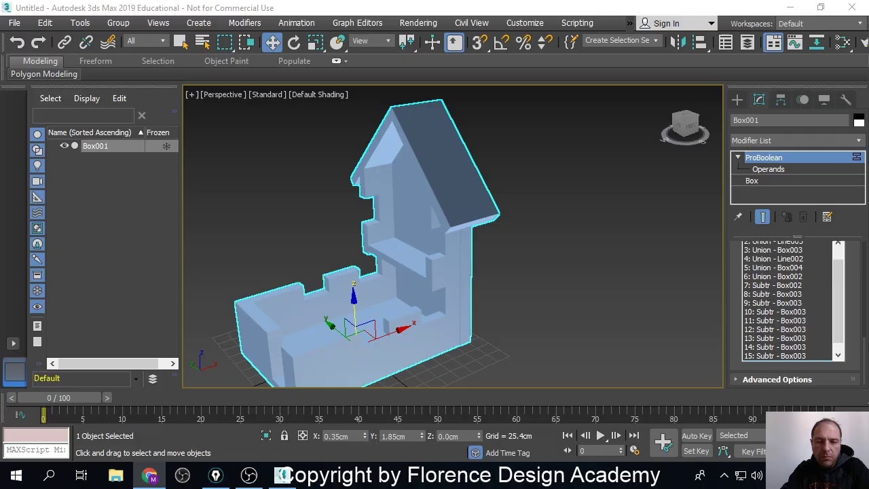Open the Modifiers menu

point(244,23)
